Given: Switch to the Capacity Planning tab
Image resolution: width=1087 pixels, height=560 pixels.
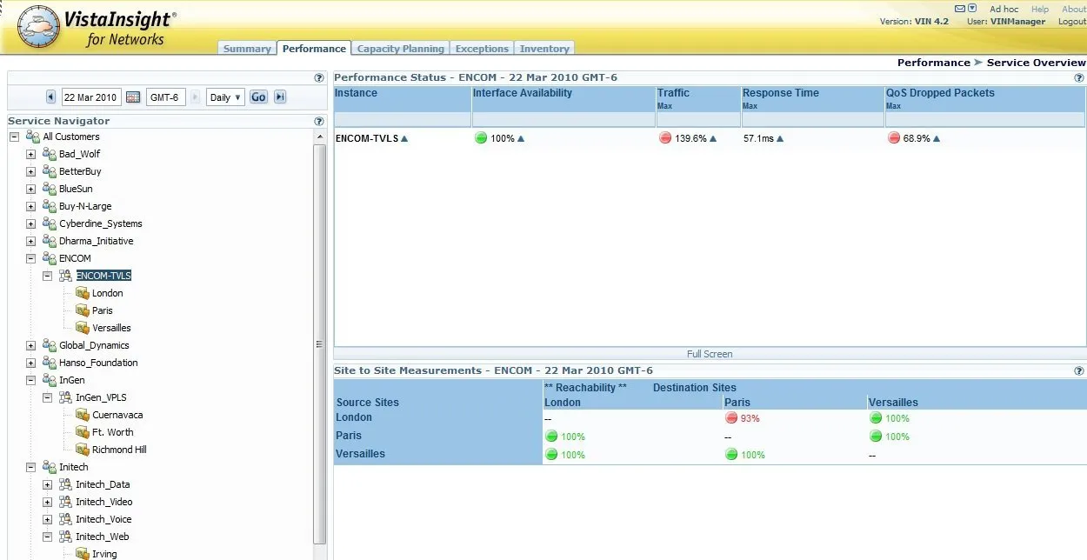Looking at the screenshot, I should point(401,49).
